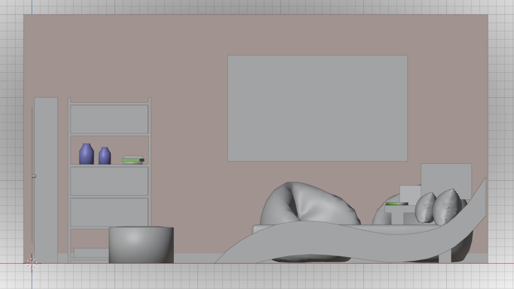Select the green book on the side table
The width and height of the screenshot is (514, 289).
(397, 204)
